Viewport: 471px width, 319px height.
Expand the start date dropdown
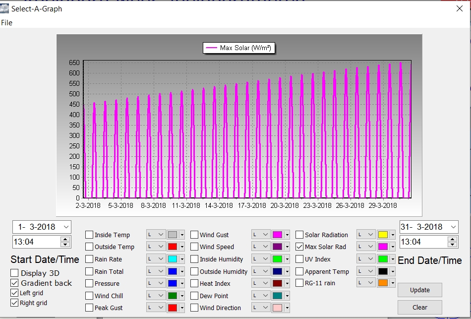click(65, 227)
